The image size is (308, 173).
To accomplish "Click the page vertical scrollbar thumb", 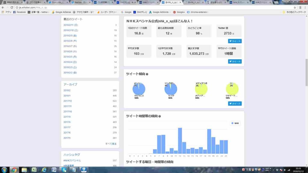I will [x=306, y=72].
